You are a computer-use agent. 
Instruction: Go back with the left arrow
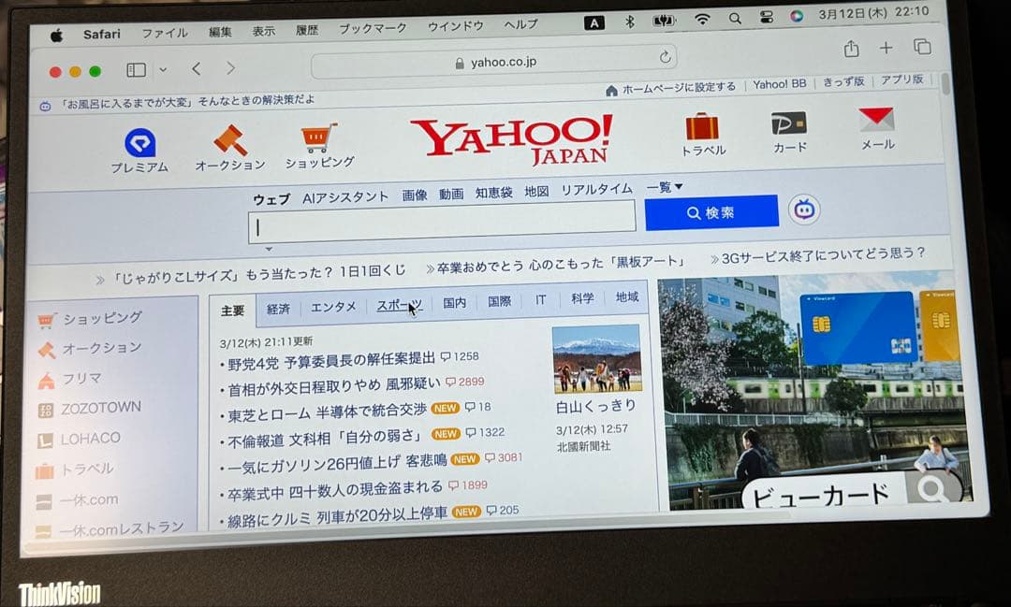pyautogui.click(x=197, y=68)
